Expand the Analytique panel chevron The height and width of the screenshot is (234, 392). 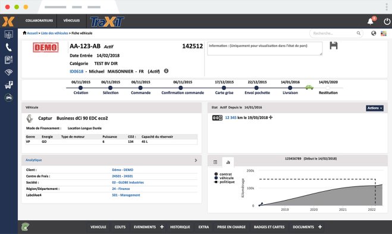(196, 160)
